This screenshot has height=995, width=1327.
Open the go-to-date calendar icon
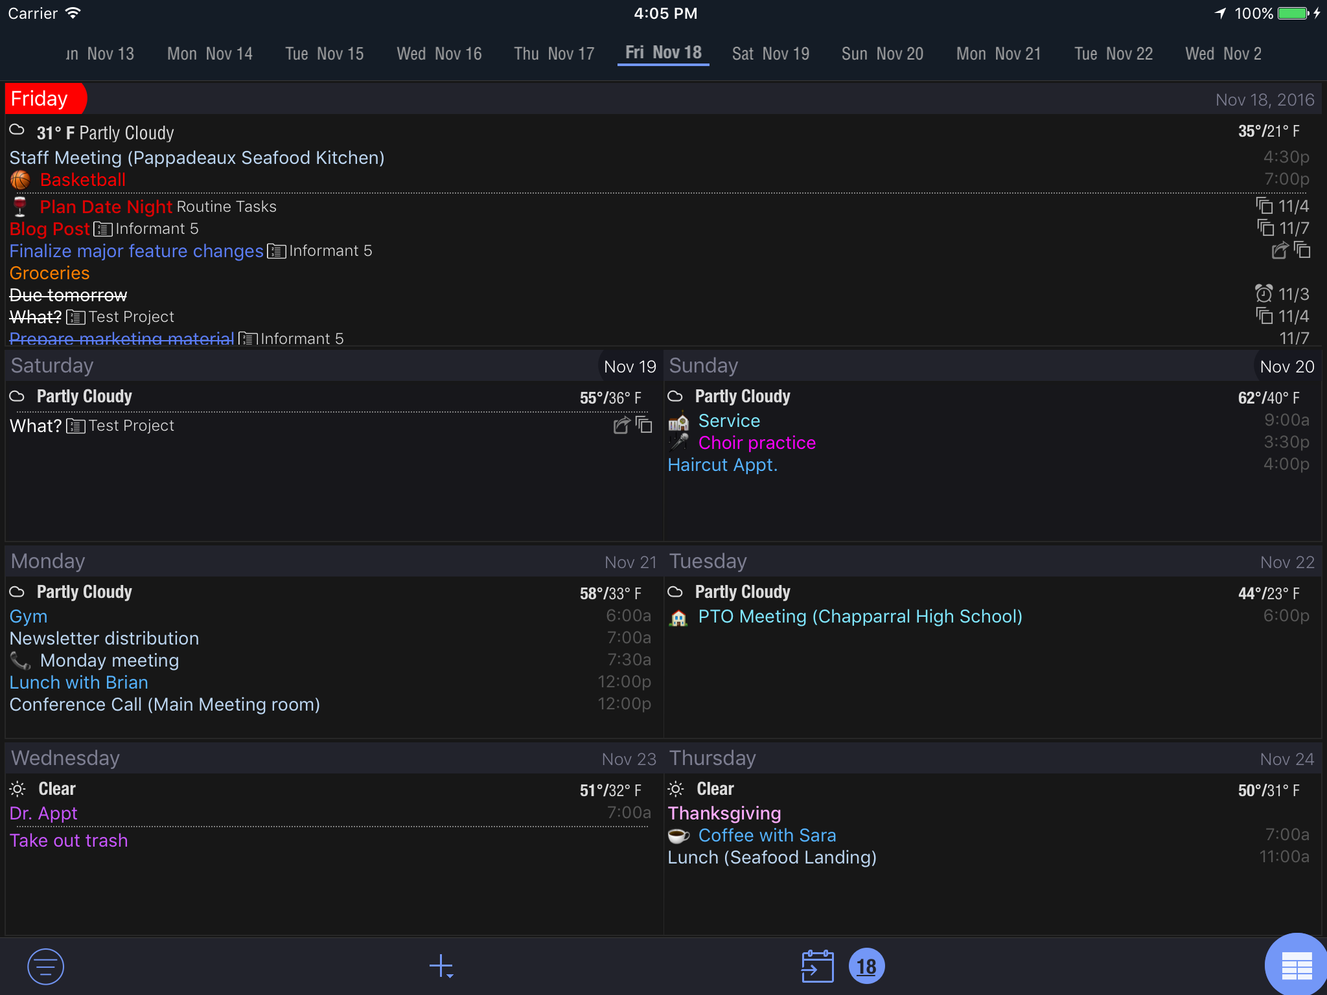[817, 966]
